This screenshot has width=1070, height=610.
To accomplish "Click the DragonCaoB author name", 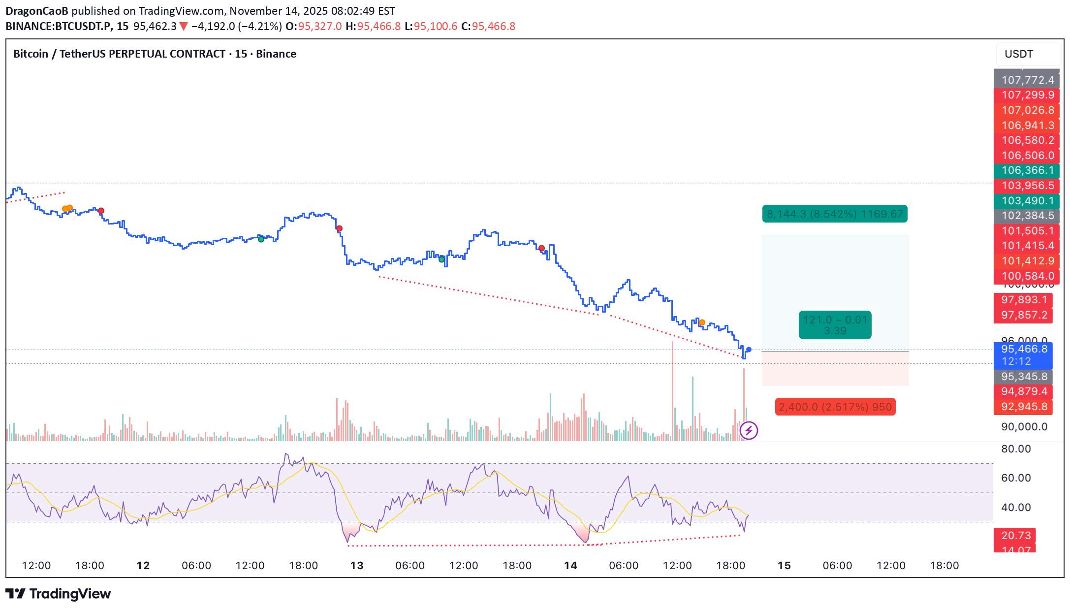I will [36, 11].
